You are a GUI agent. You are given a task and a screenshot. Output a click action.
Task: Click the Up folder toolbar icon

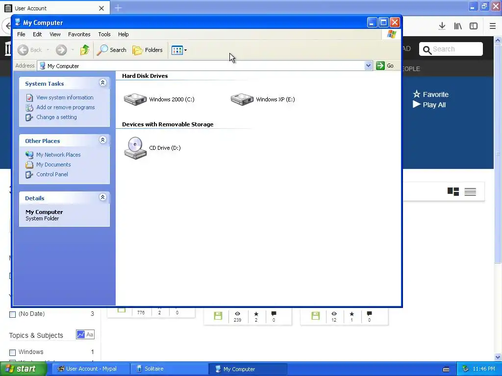coord(85,50)
